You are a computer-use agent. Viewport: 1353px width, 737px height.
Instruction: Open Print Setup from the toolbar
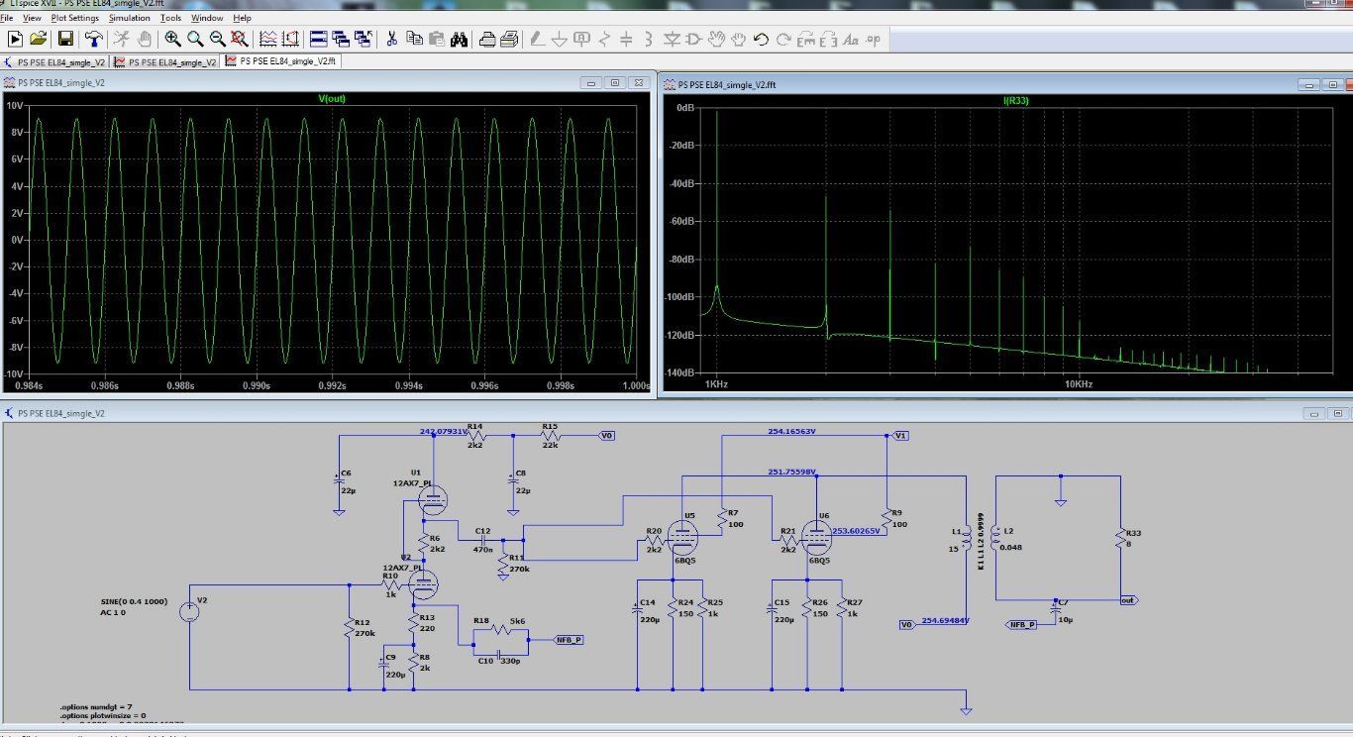point(486,39)
